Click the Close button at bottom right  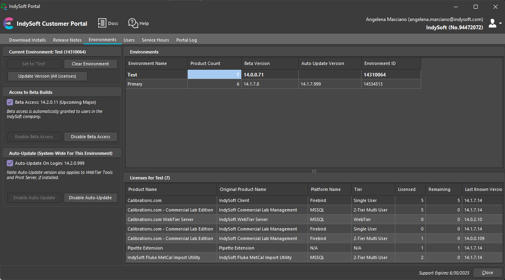487,272
